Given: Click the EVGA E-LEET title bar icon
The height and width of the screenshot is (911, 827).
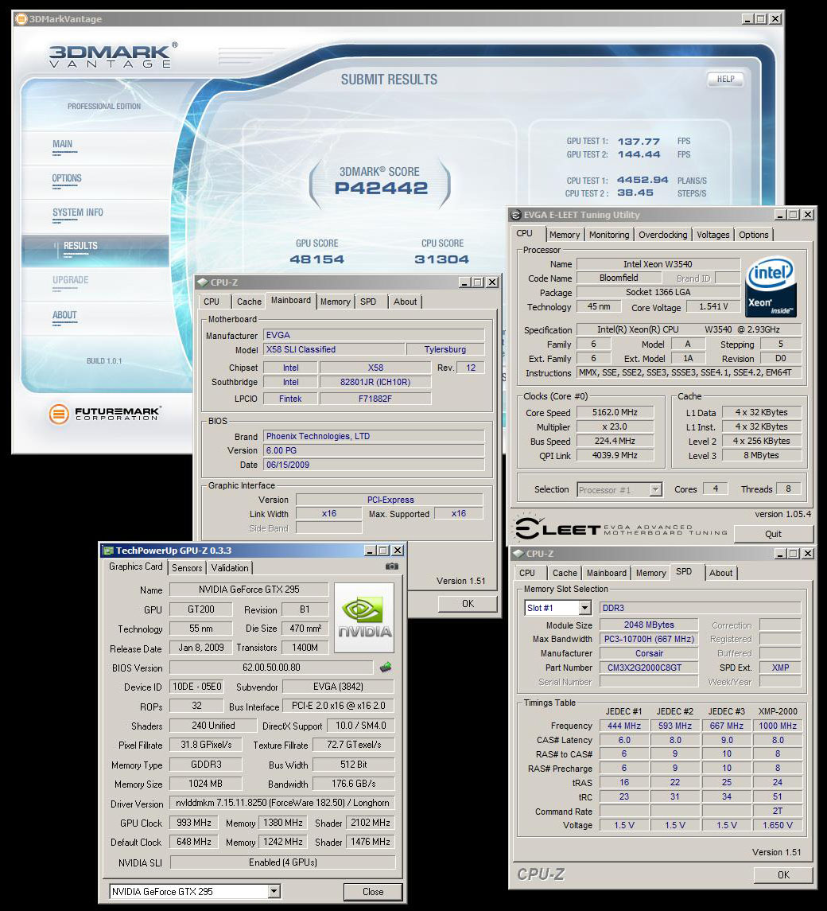Looking at the screenshot, I should pos(516,215).
